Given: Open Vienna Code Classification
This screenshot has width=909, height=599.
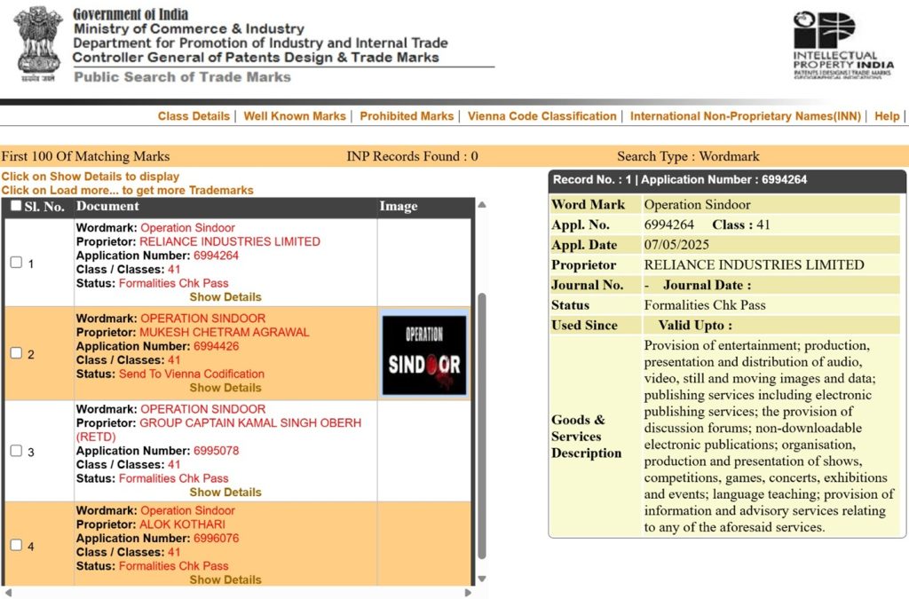Looking at the screenshot, I should point(542,116).
